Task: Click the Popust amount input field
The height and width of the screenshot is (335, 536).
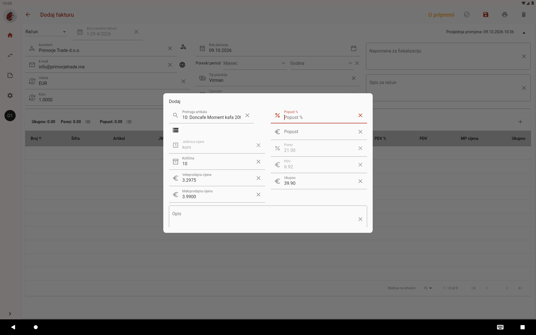Action: 319,132
